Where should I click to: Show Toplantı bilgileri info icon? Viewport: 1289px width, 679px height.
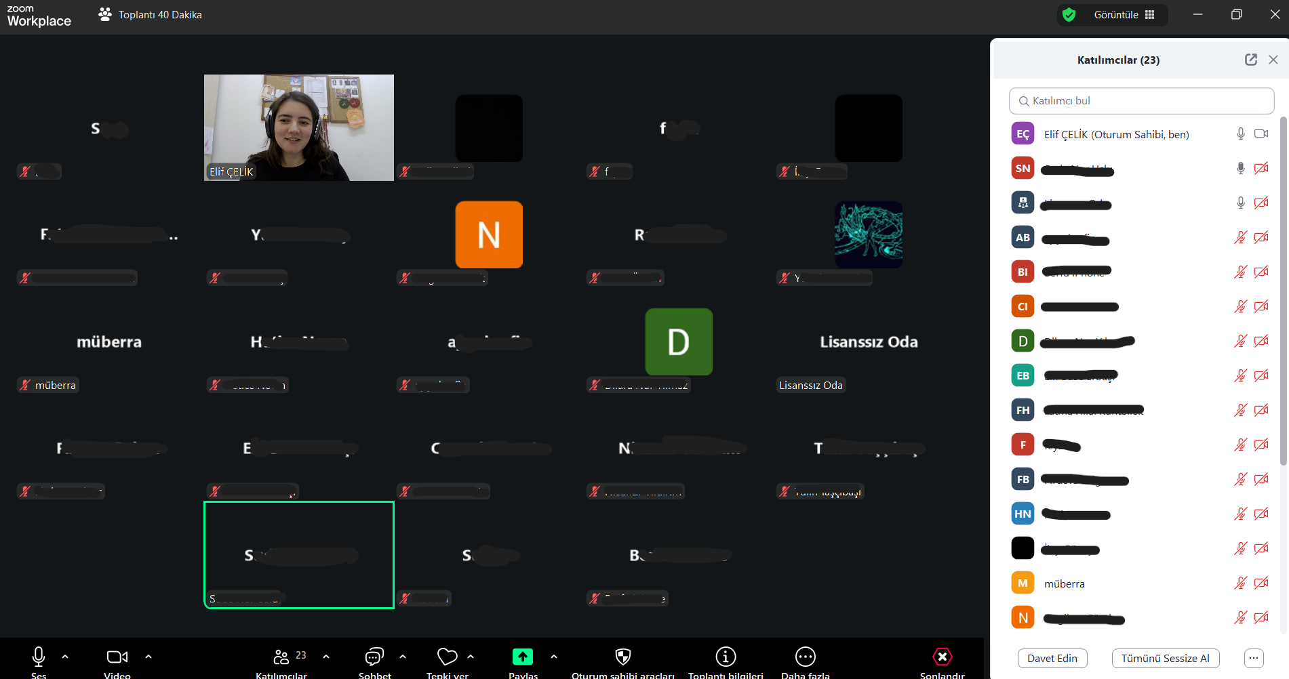pos(726,657)
